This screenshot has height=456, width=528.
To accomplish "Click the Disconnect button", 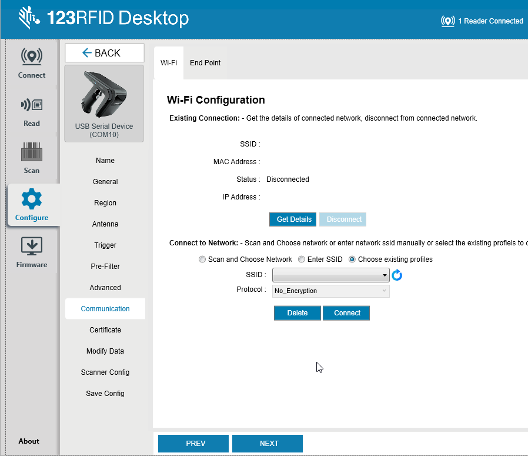I will pos(342,219).
